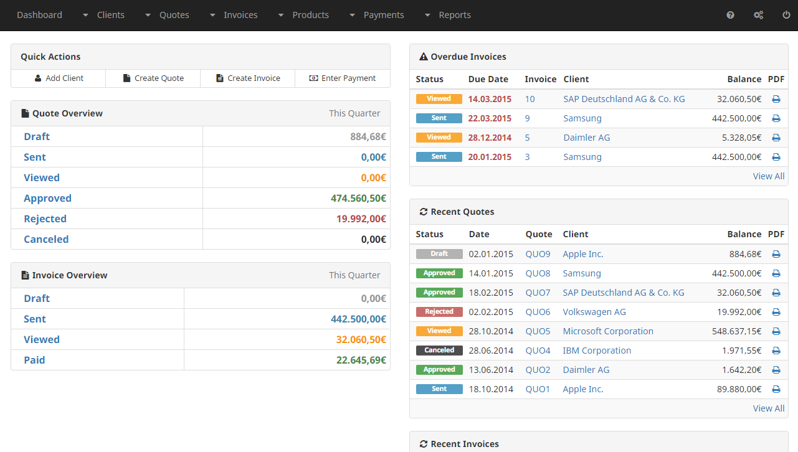The height and width of the screenshot is (452, 798).
Task: Print PDF icon for quote QUO6
Action: 776,312
